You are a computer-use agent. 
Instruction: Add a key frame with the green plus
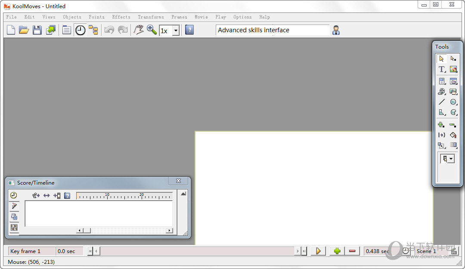(337, 251)
